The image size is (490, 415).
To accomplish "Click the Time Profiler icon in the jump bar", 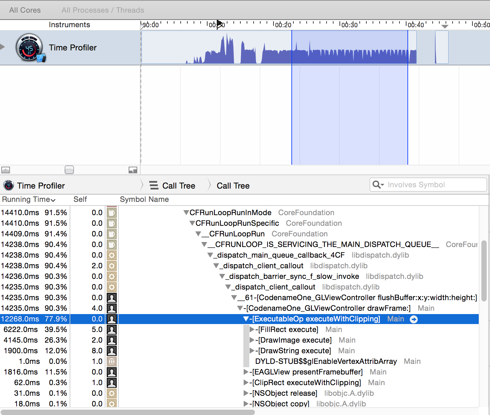I will pos(8,185).
